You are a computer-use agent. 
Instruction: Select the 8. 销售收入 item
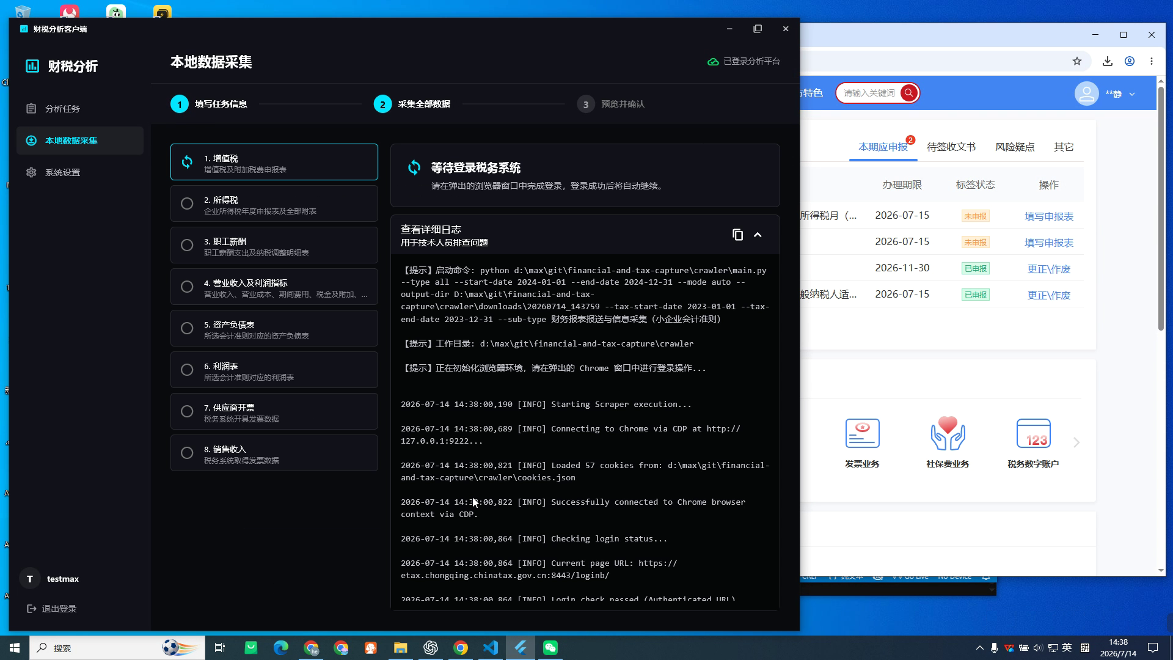coord(274,453)
